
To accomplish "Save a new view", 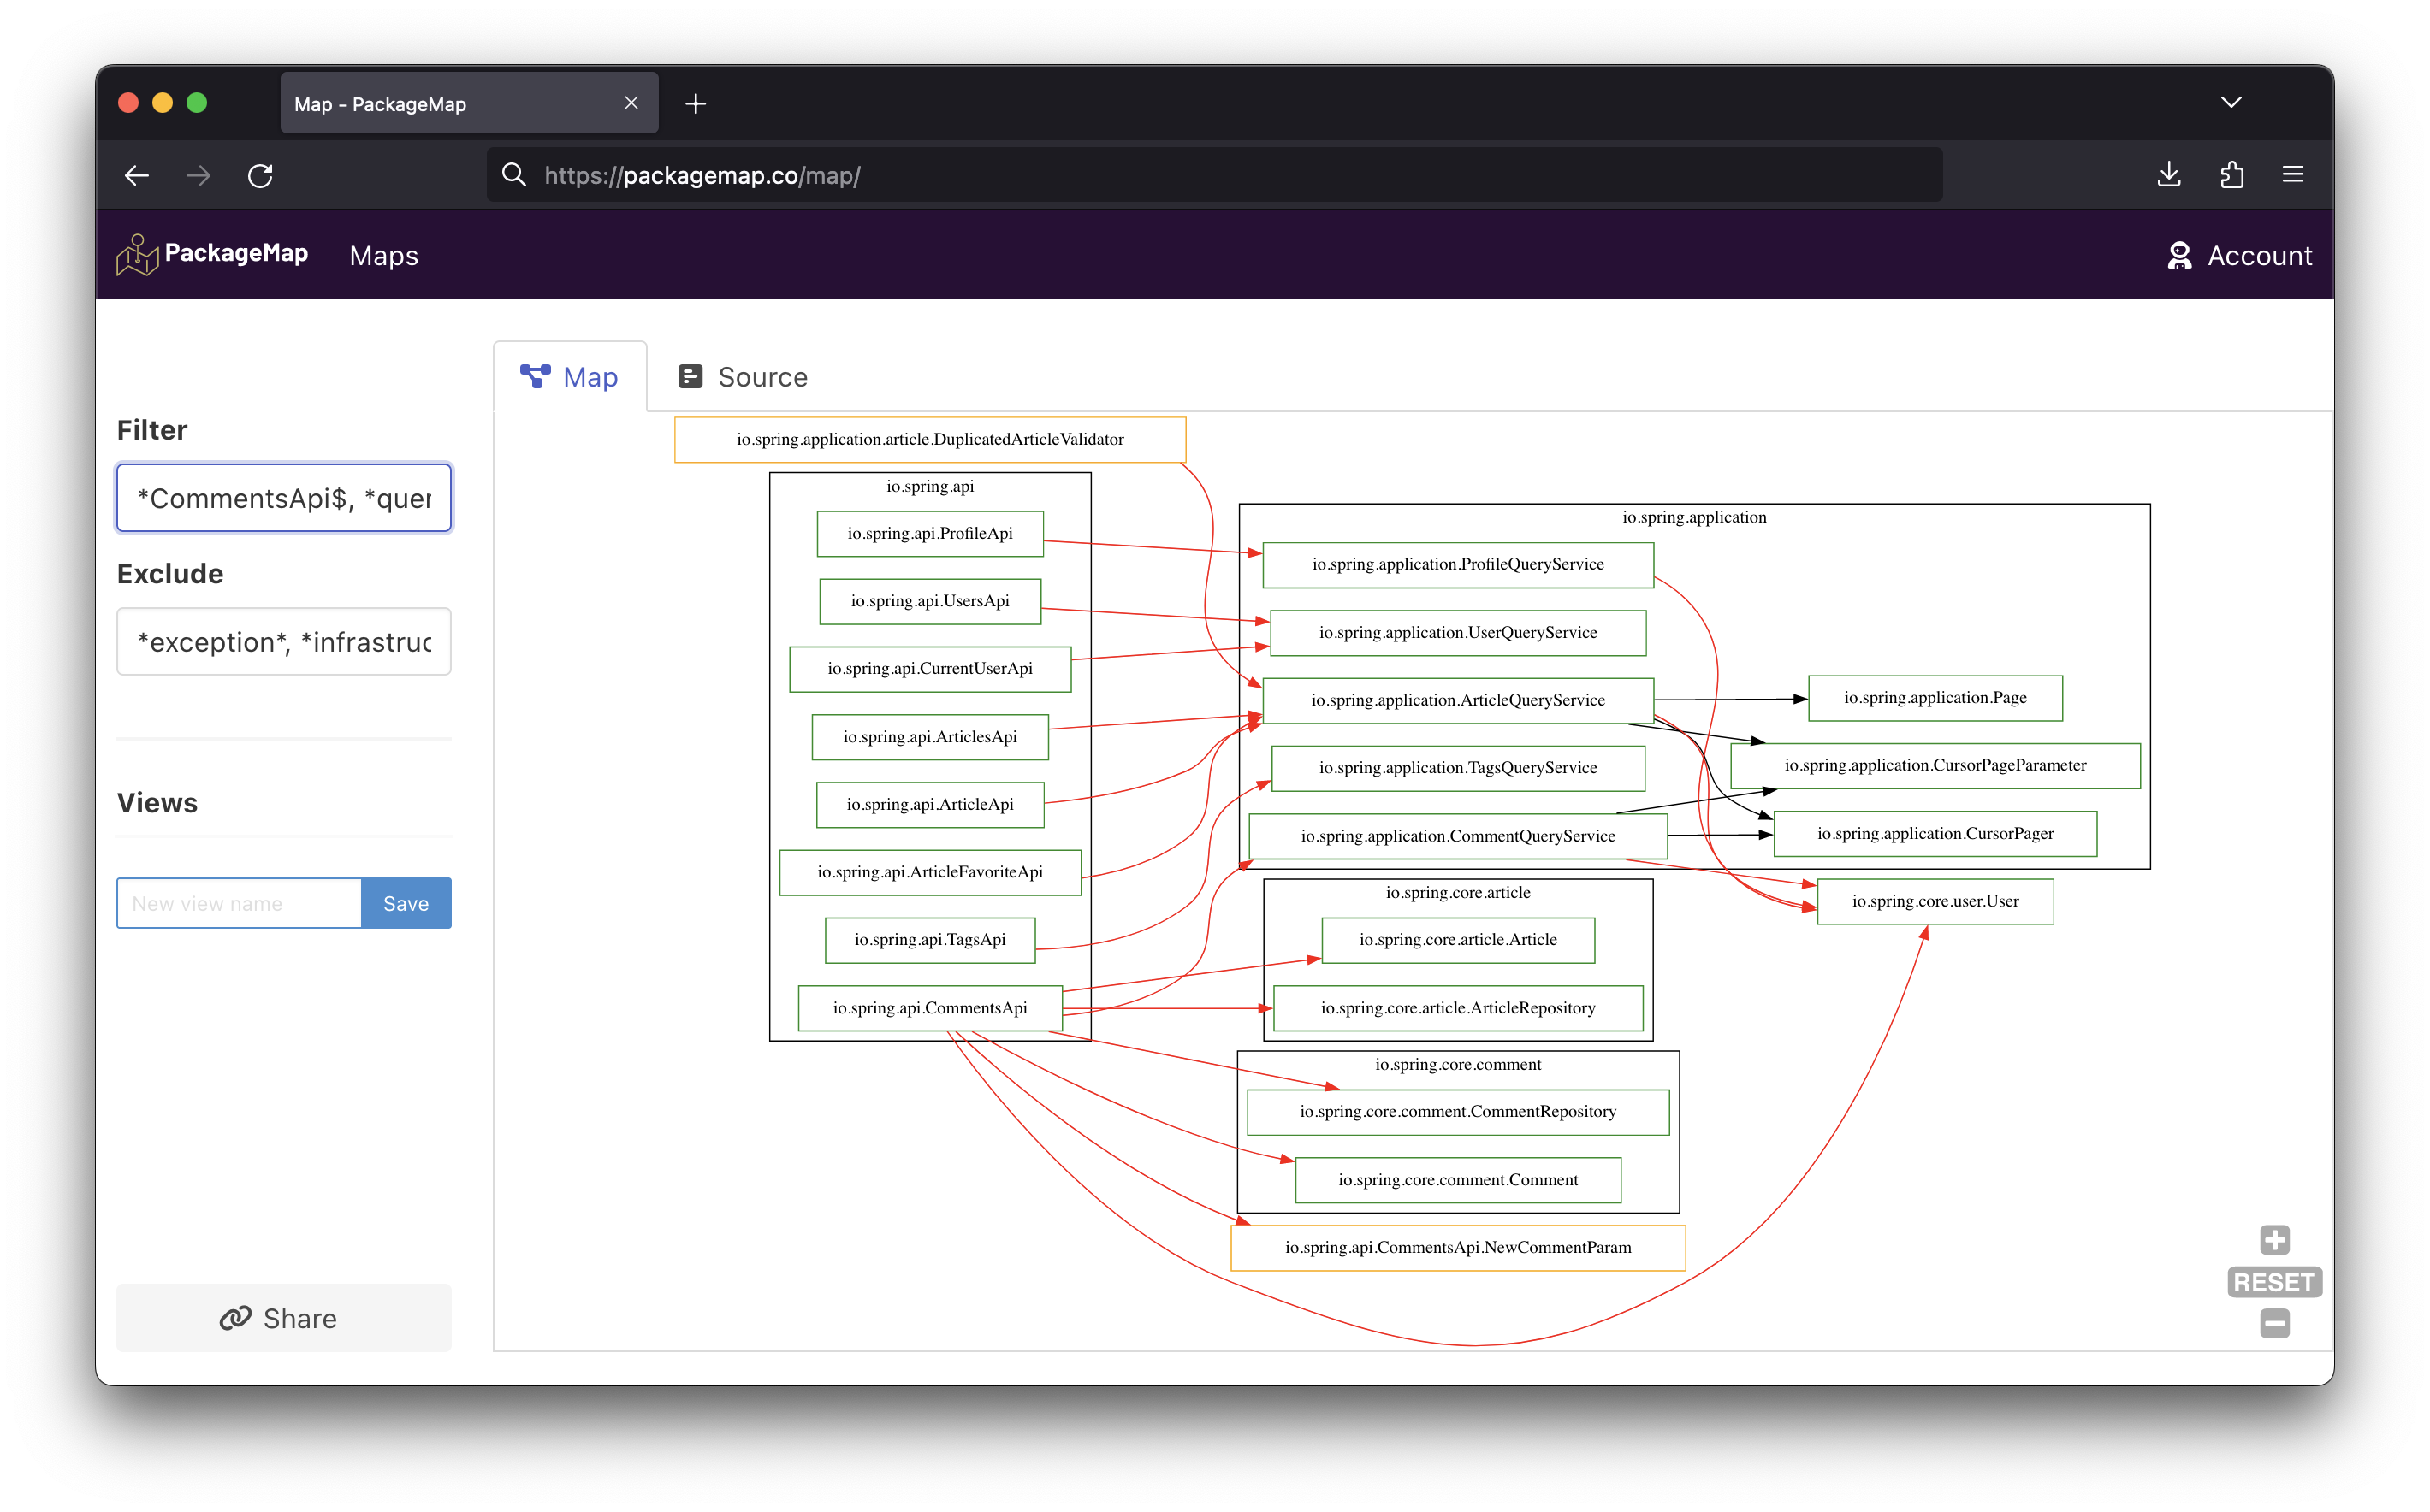I will 406,902.
